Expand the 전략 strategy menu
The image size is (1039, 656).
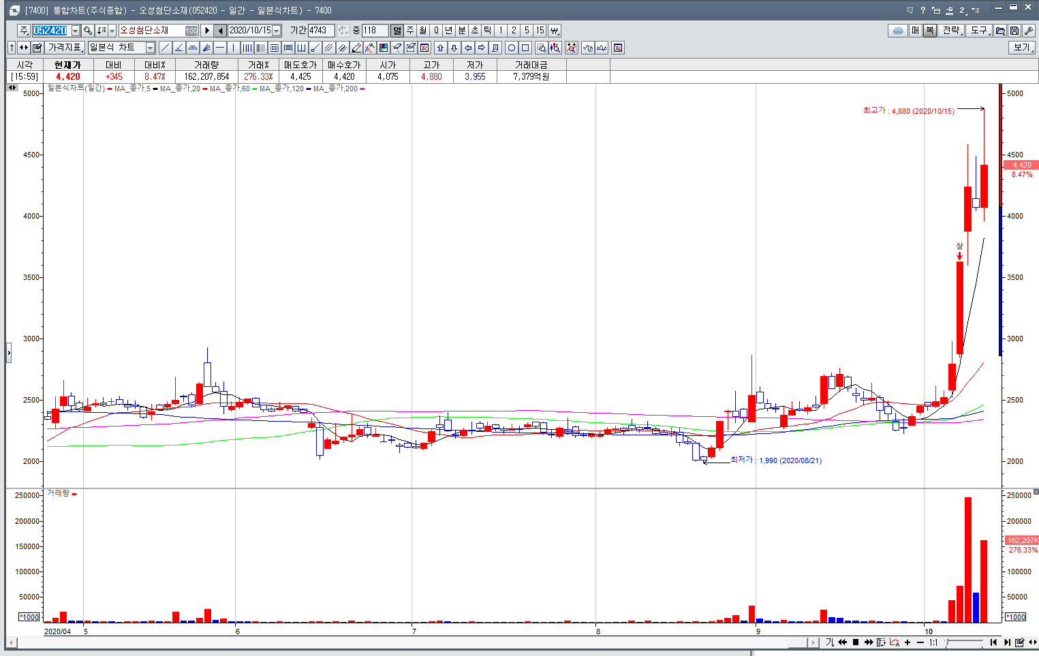pyautogui.click(x=952, y=31)
